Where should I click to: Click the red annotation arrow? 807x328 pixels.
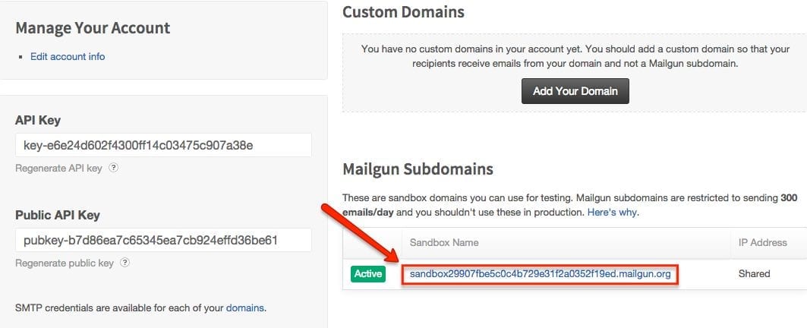pyautogui.click(x=361, y=234)
